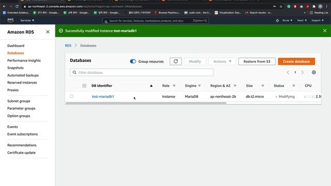The height and width of the screenshot is (186, 331).
Task: Refresh the databases list
Action: [x=175, y=61]
